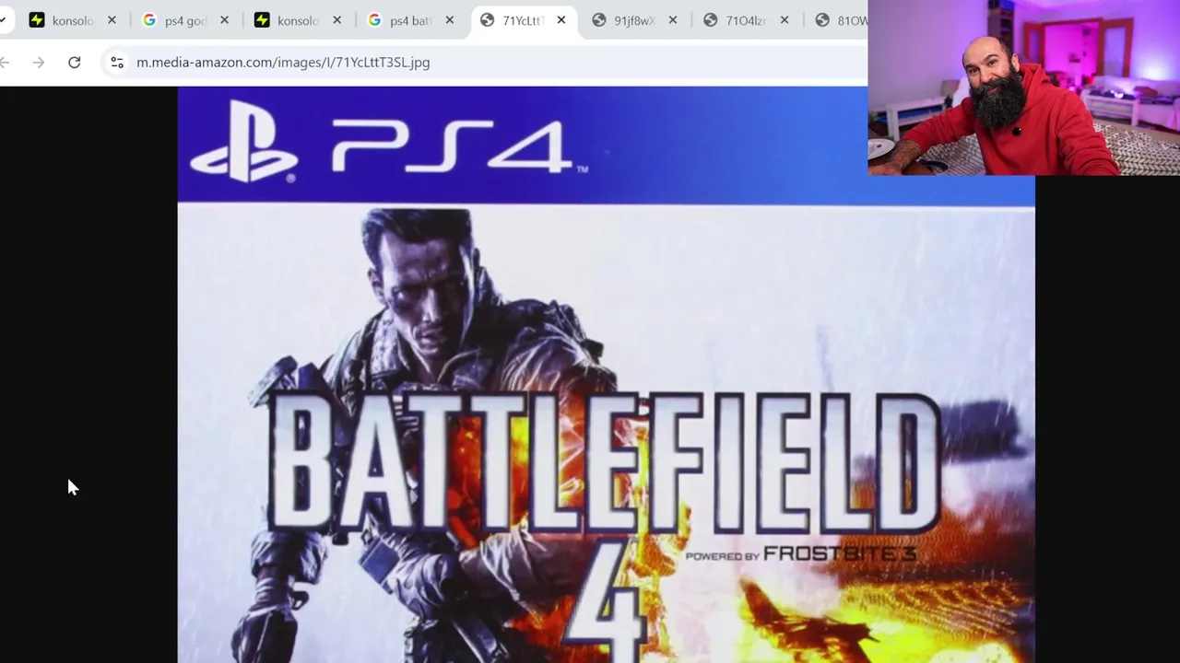Click the globe favicon on 91jf8wX tab
This screenshot has width=1180, height=663.
pos(599,20)
